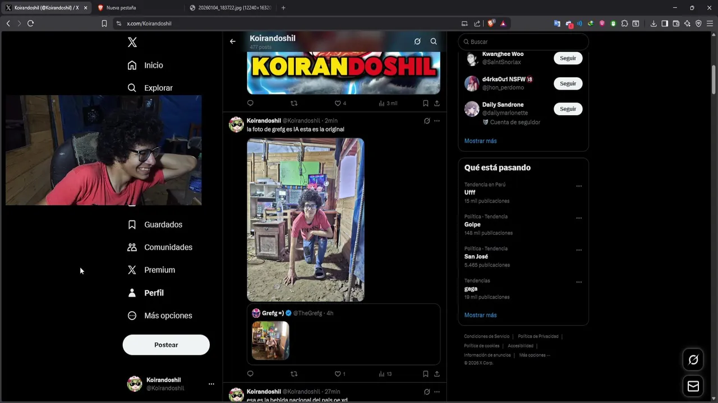The width and height of the screenshot is (718, 403).
Task: Open more options on the 27min post
Action: (x=437, y=392)
